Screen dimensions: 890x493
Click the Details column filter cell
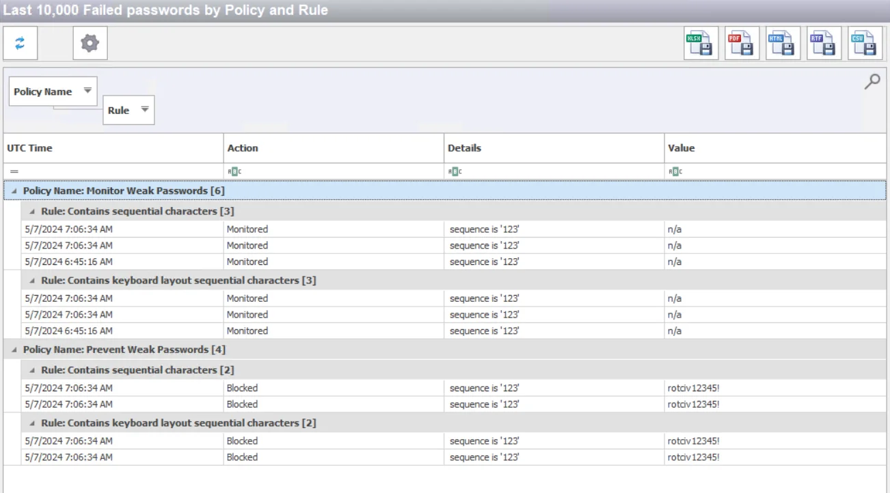point(554,171)
